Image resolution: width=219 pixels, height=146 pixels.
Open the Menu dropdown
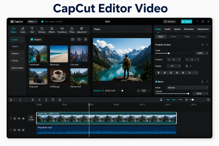(x=33, y=21)
